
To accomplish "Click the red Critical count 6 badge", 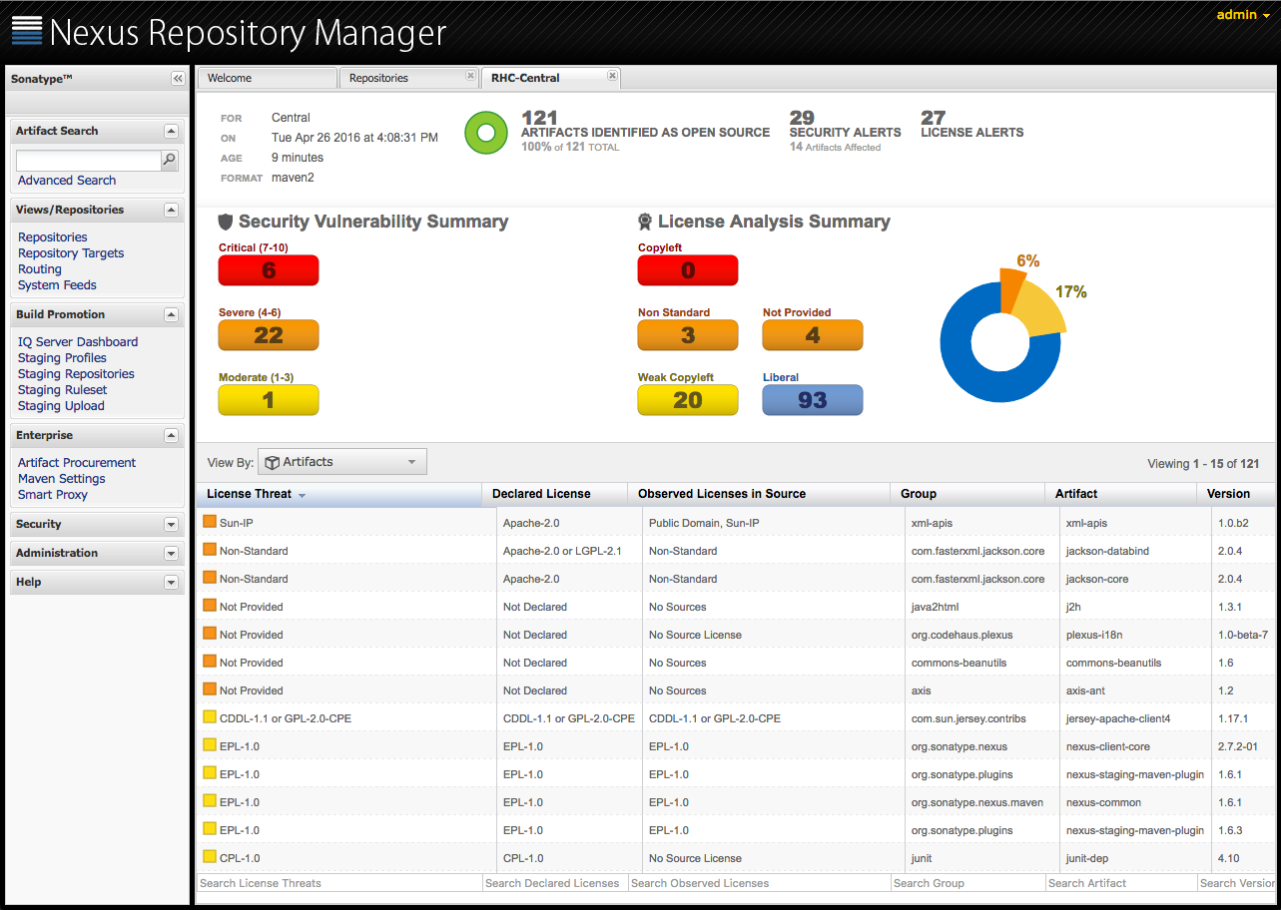I will point(269,270).
